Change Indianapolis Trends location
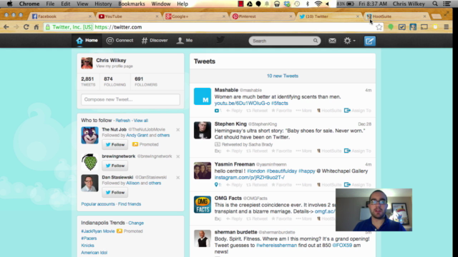 (136, 223)
